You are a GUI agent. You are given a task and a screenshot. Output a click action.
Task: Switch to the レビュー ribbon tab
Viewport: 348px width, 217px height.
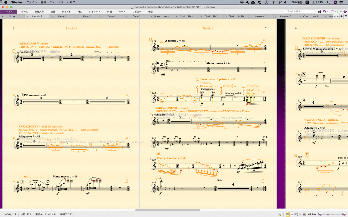tap(137, 12)
